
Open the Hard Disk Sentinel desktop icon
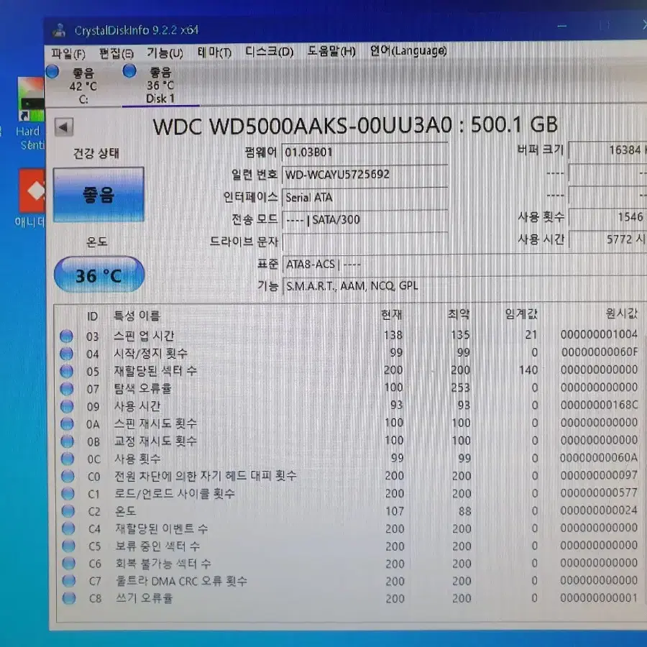(x=30, y=114)
